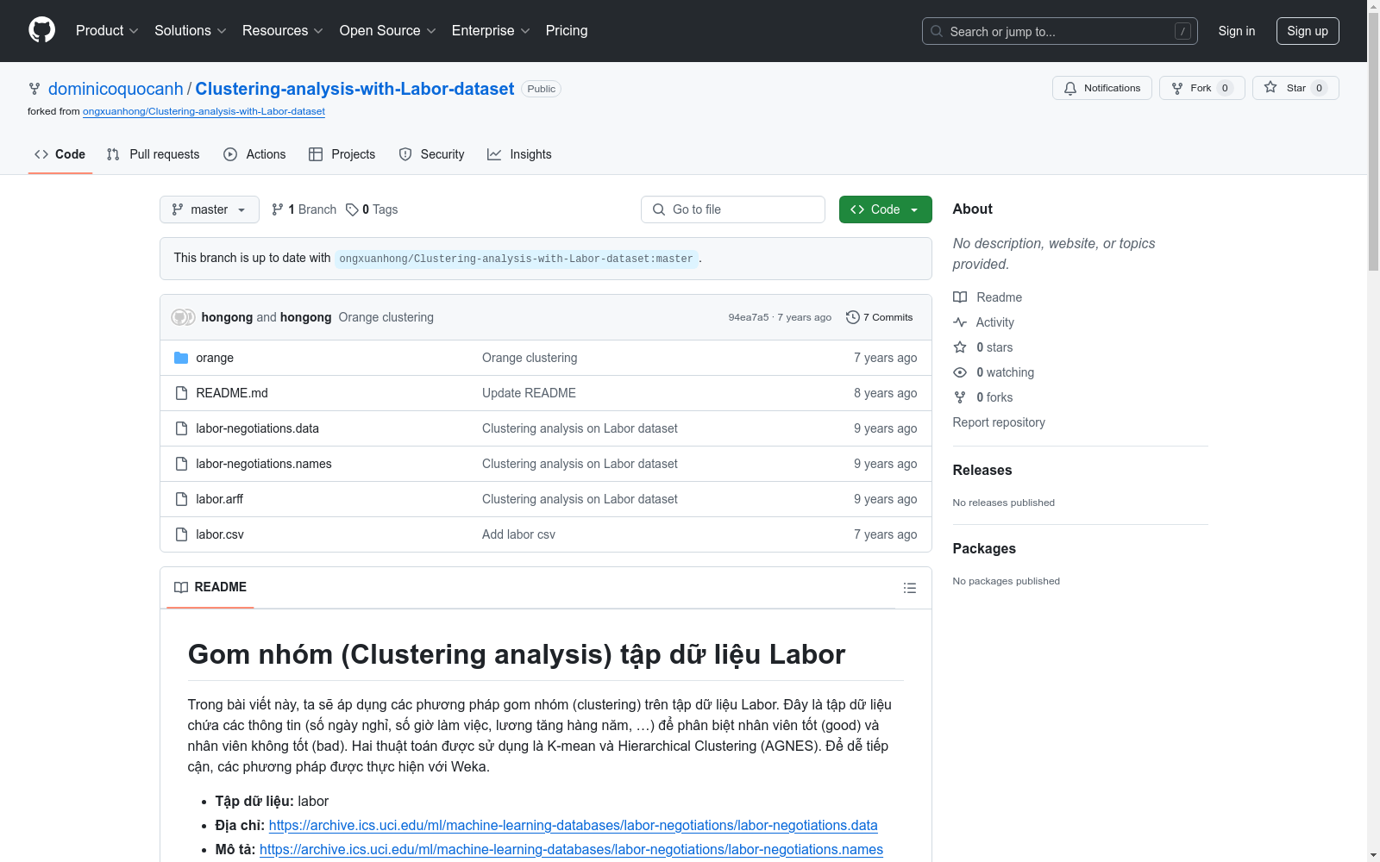The width and height of the screenshot is (1380, 862).
Task: Open the master branch selector dropdown
Action: 210,209
